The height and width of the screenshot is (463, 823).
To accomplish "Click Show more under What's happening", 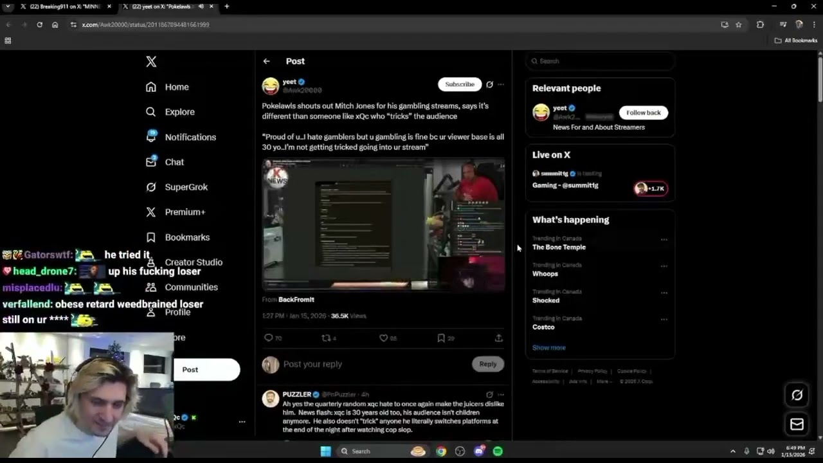I will pos(549,348).
